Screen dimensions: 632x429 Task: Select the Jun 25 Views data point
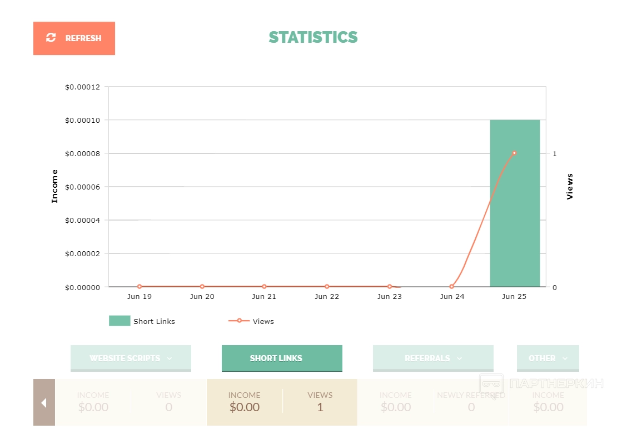coord(514,153)
